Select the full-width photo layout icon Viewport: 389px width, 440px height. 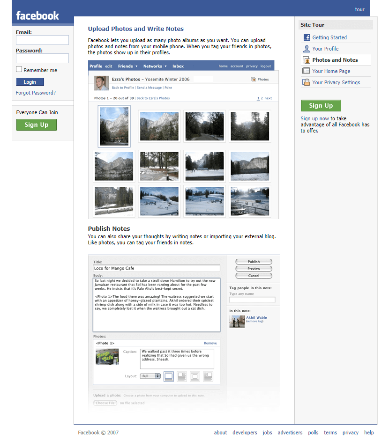169,376
